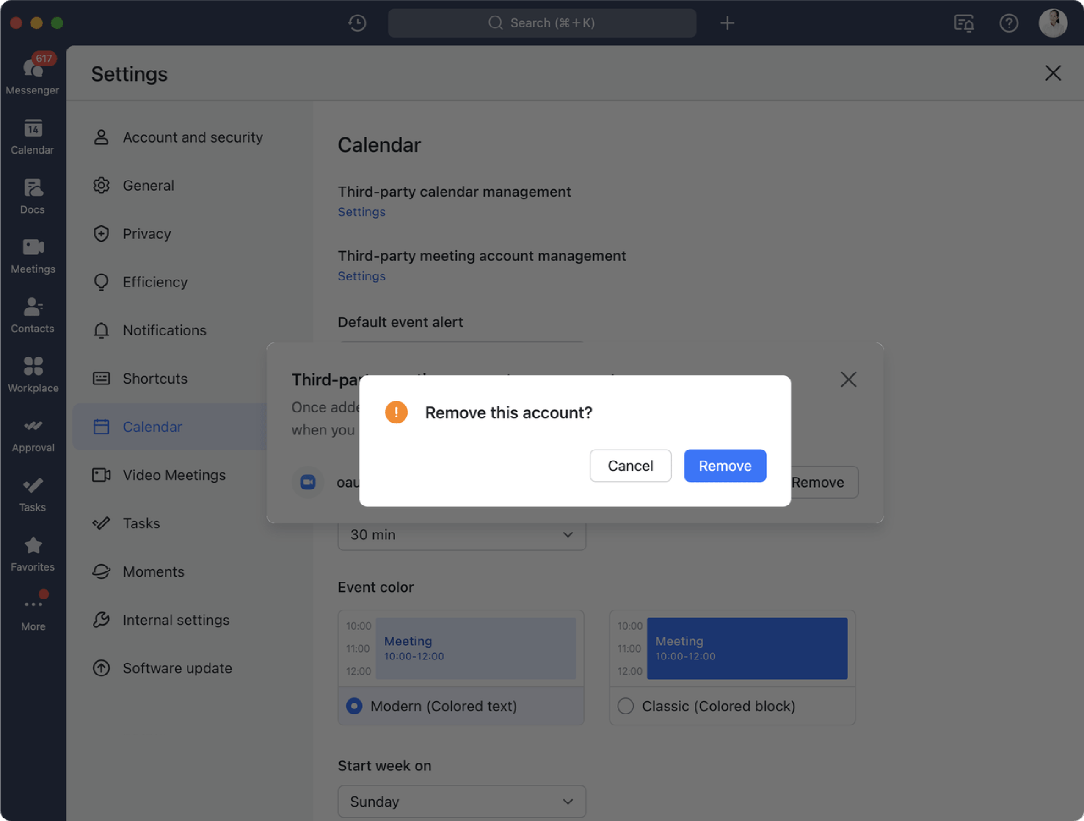Switch to the Notifications settings tab

(x=165, y=330)
